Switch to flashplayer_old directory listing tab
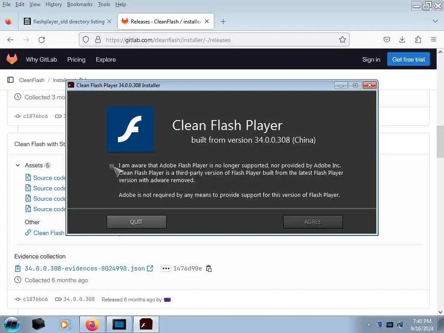This screenshot has height=333, width=444. (x=68, y=22)
